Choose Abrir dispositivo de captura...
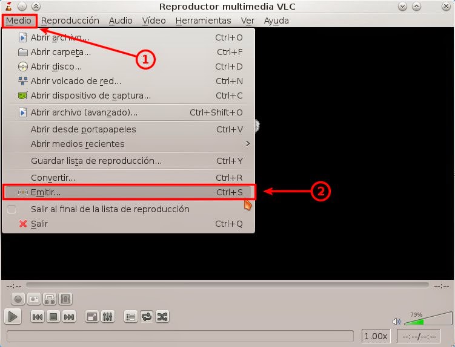Screen dimensions: 455x347 click(x=128, y=96)
